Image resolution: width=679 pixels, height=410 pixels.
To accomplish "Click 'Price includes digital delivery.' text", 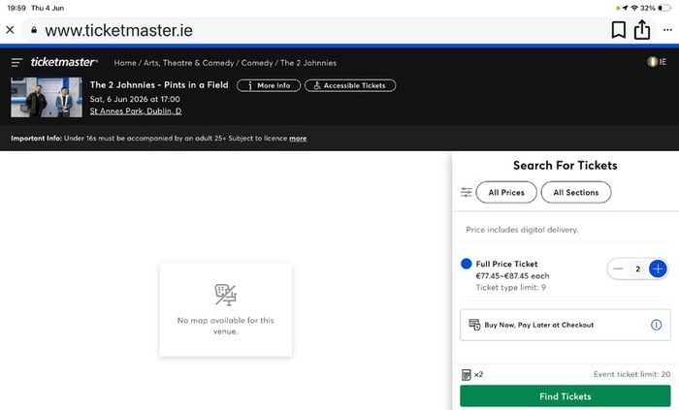I will 522,230.
